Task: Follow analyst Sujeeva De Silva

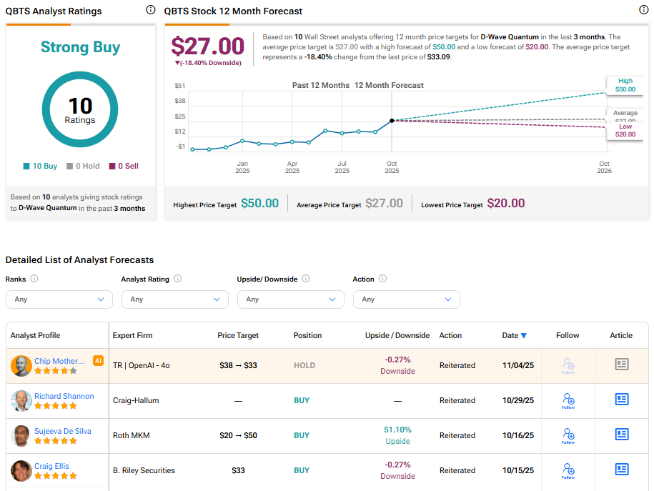Action: tap(568, 436)
